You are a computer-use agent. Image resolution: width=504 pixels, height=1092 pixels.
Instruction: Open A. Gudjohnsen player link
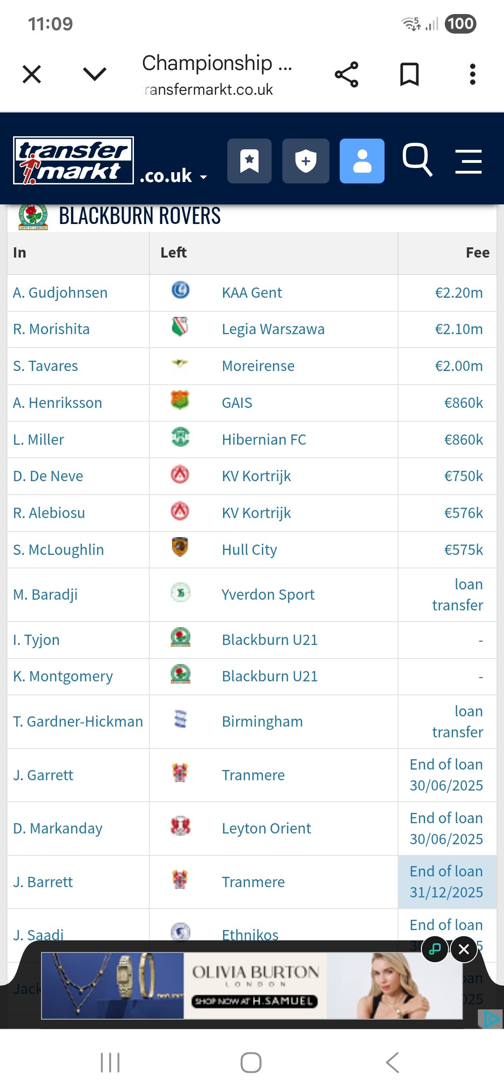click(60, 293)
